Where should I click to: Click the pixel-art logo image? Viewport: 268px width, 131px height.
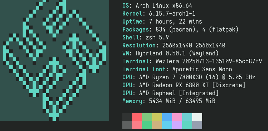(55, 61)
